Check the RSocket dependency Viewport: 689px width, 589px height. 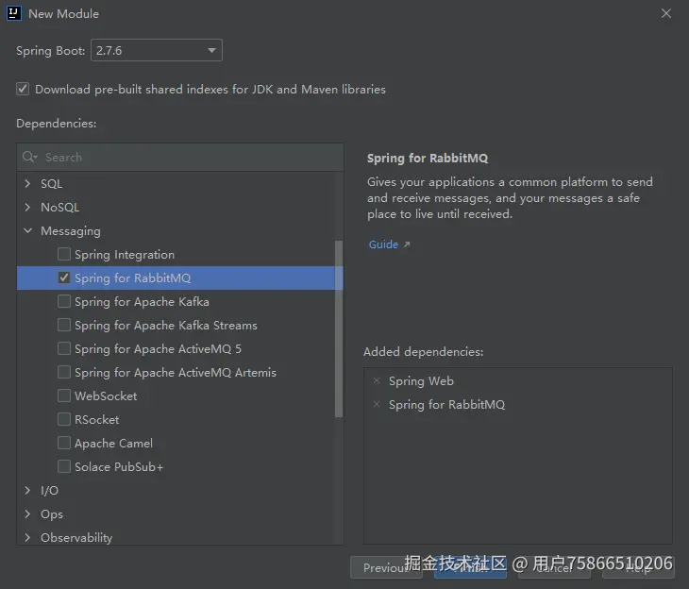(64, 419)
